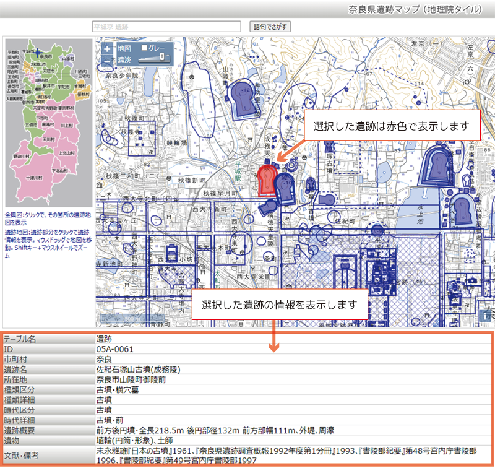Enable the グレー grayscale checkbox
This screenshot has width=495, height=476.
pyautogui.click(x=144, y=48)
